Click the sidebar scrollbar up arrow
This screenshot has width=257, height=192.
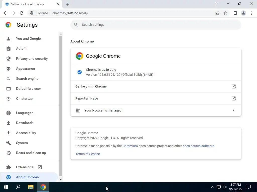click(x=61, y=34)
